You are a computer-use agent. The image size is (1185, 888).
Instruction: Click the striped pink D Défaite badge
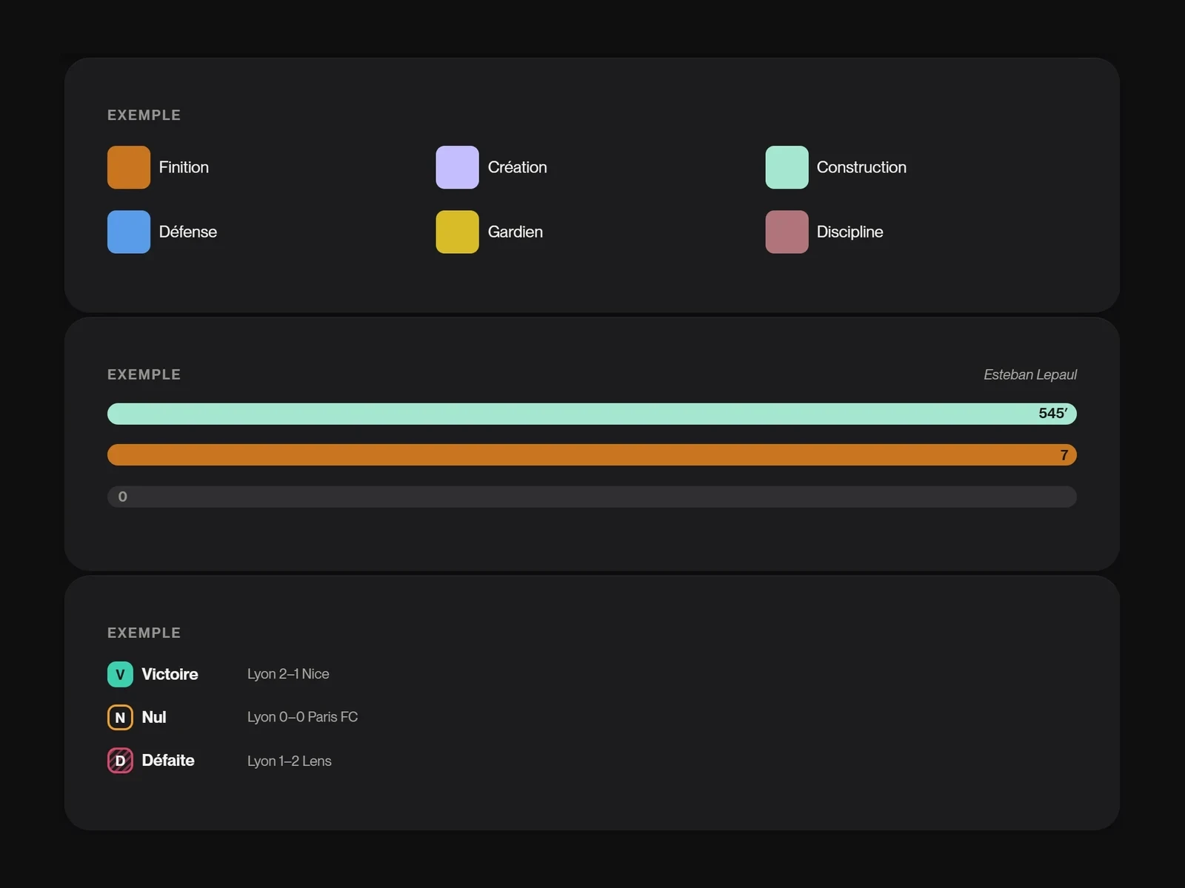pos(120,761)
